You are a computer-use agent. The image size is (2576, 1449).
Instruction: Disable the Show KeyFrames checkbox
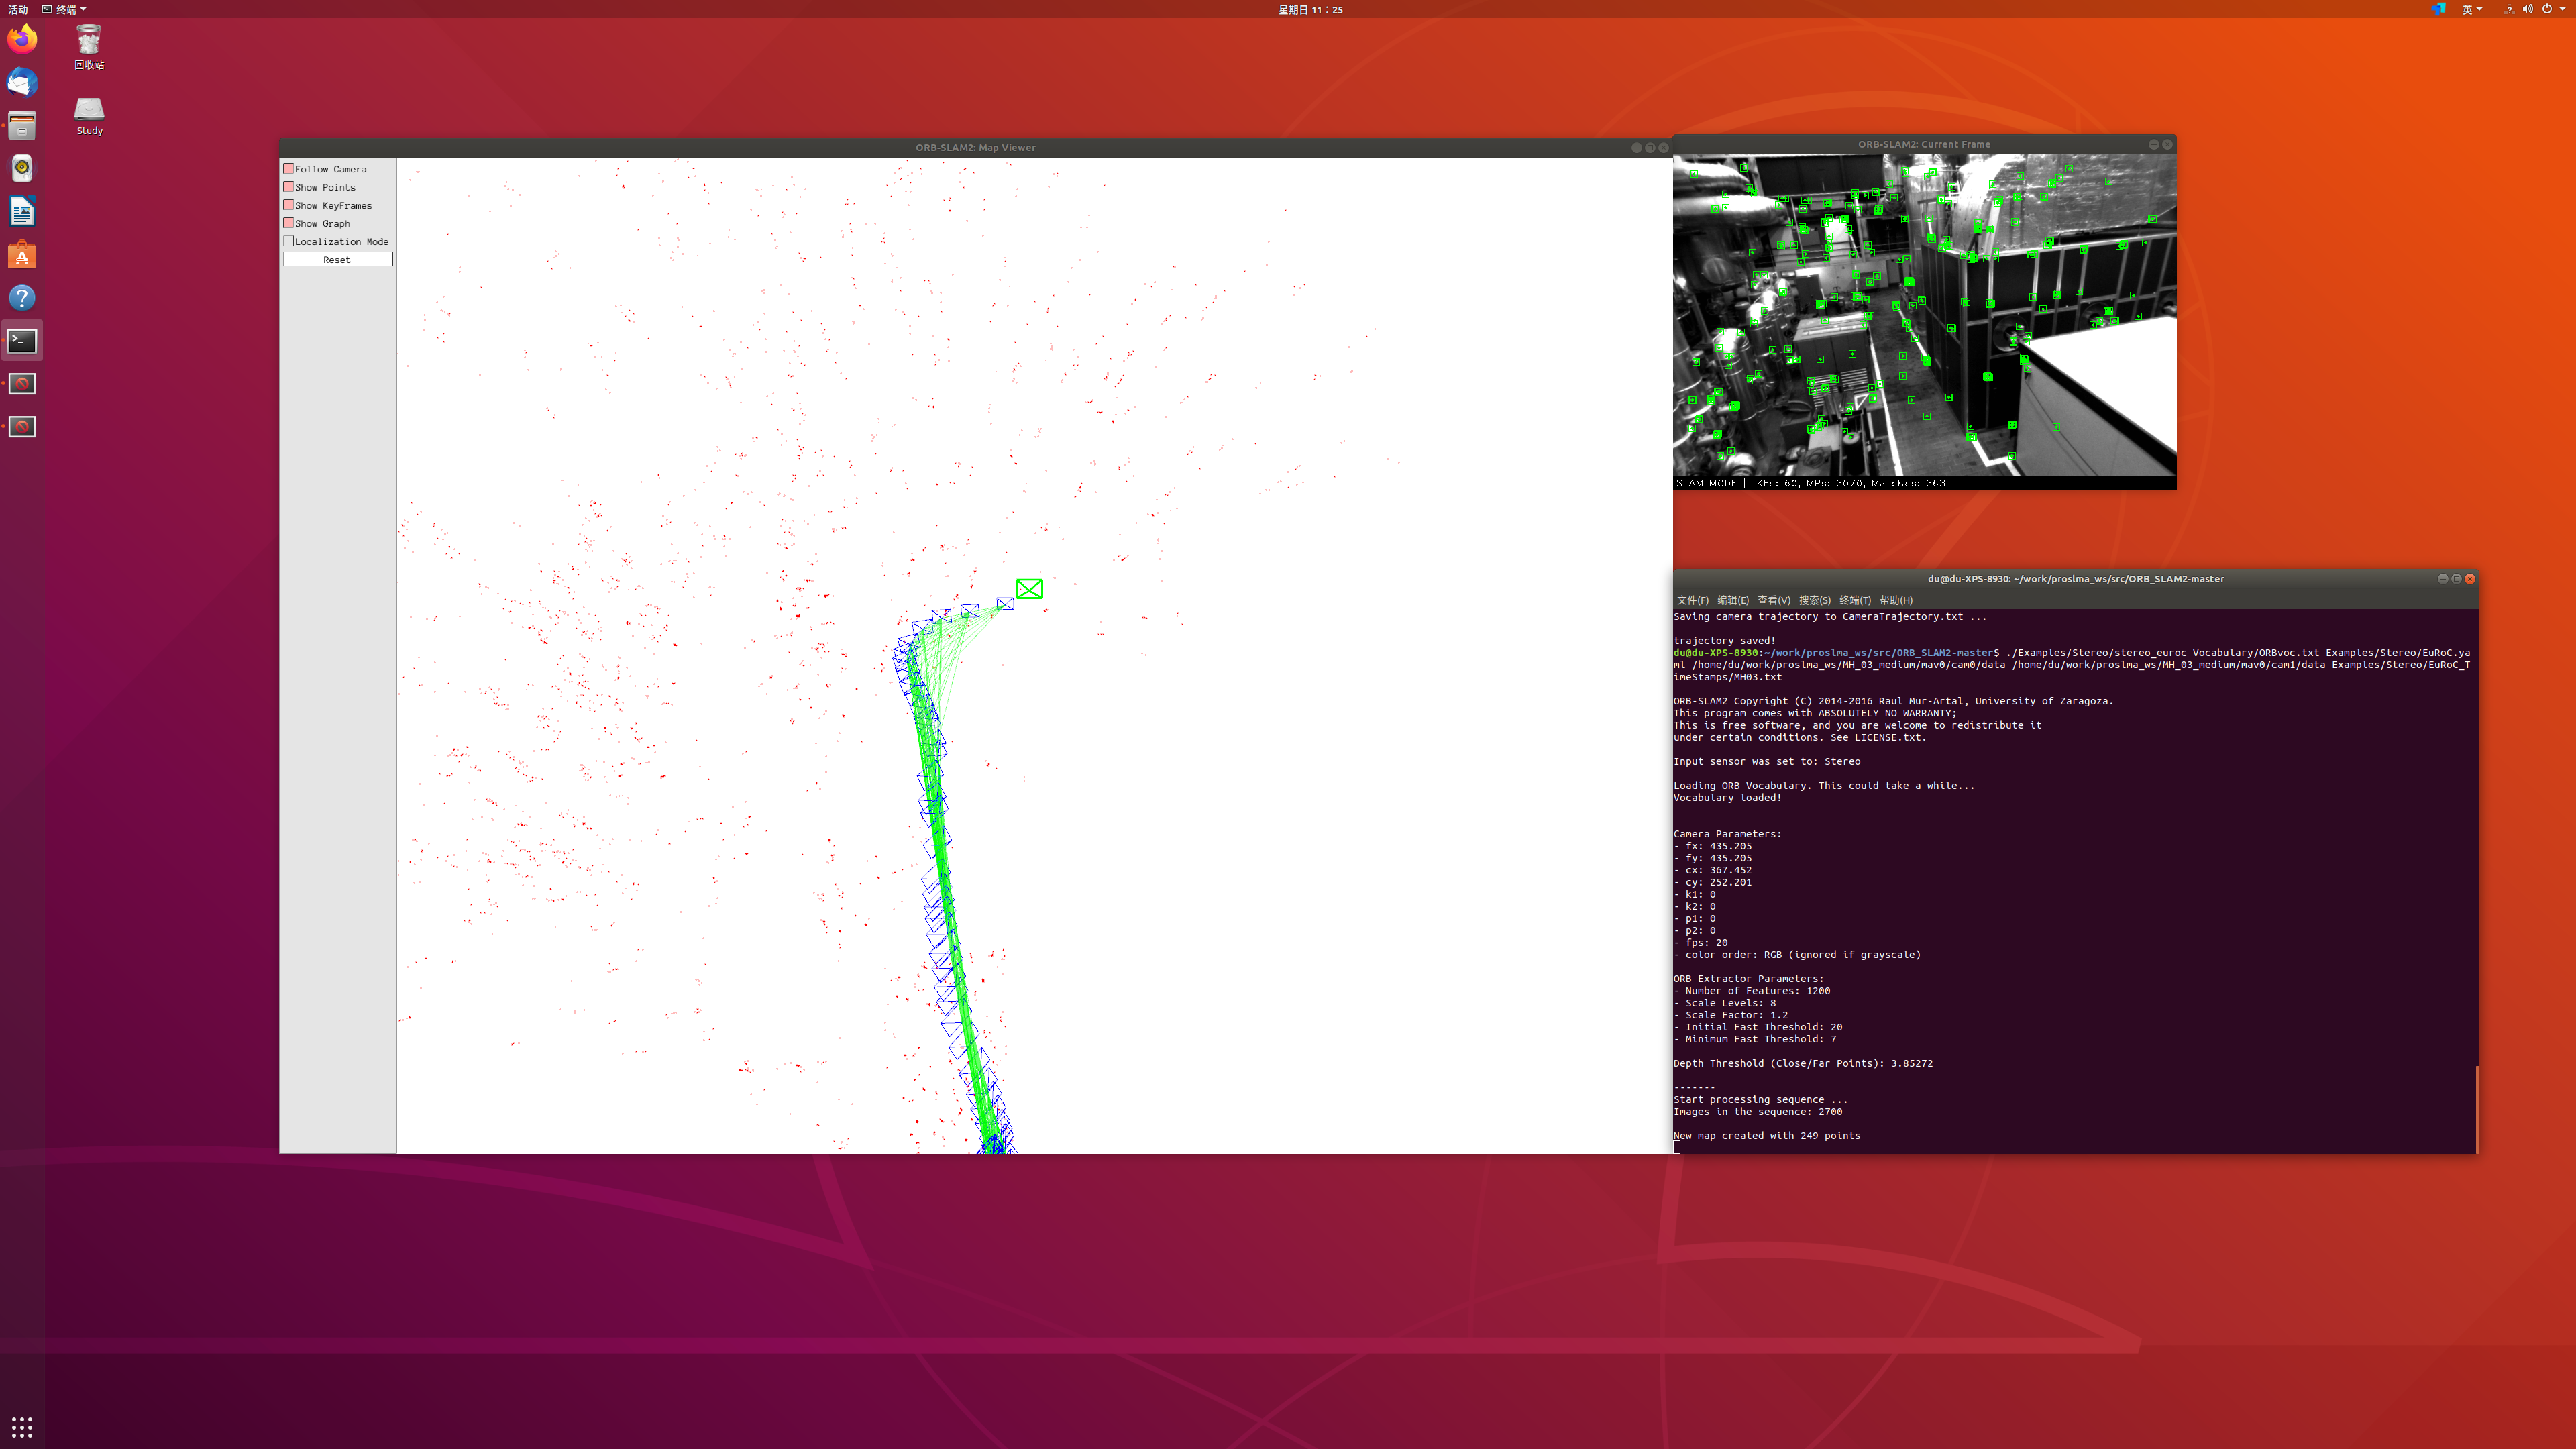pos(289,205)
